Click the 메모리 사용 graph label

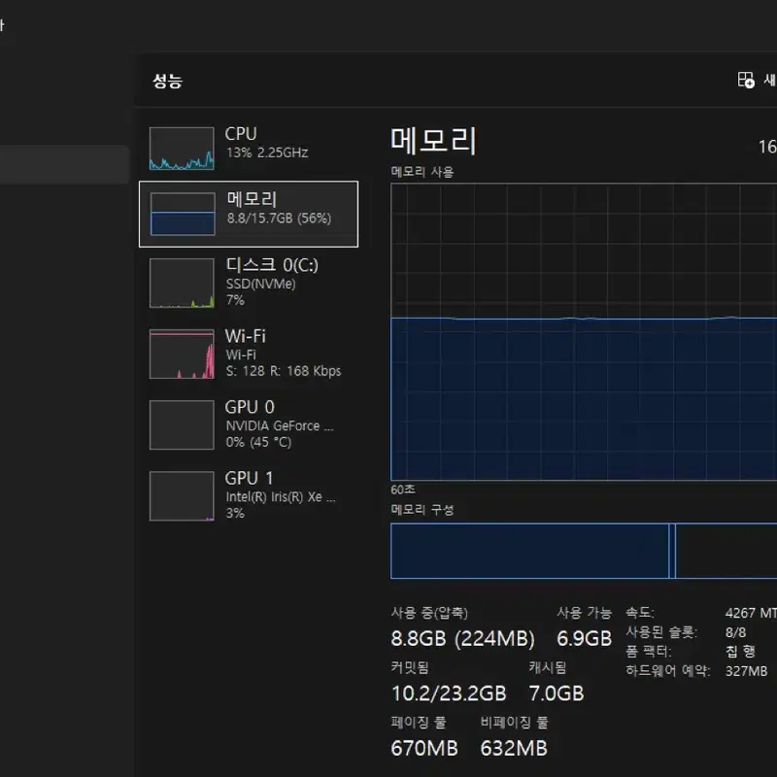(x=422, y=172)
